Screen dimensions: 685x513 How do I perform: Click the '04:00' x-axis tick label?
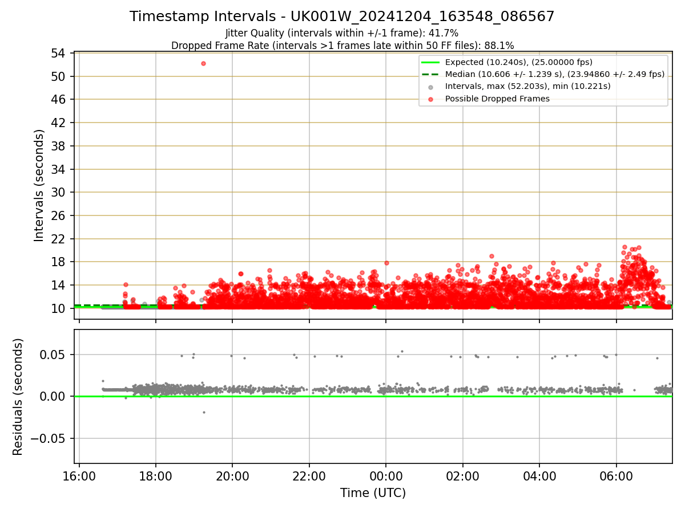(539, 476)
